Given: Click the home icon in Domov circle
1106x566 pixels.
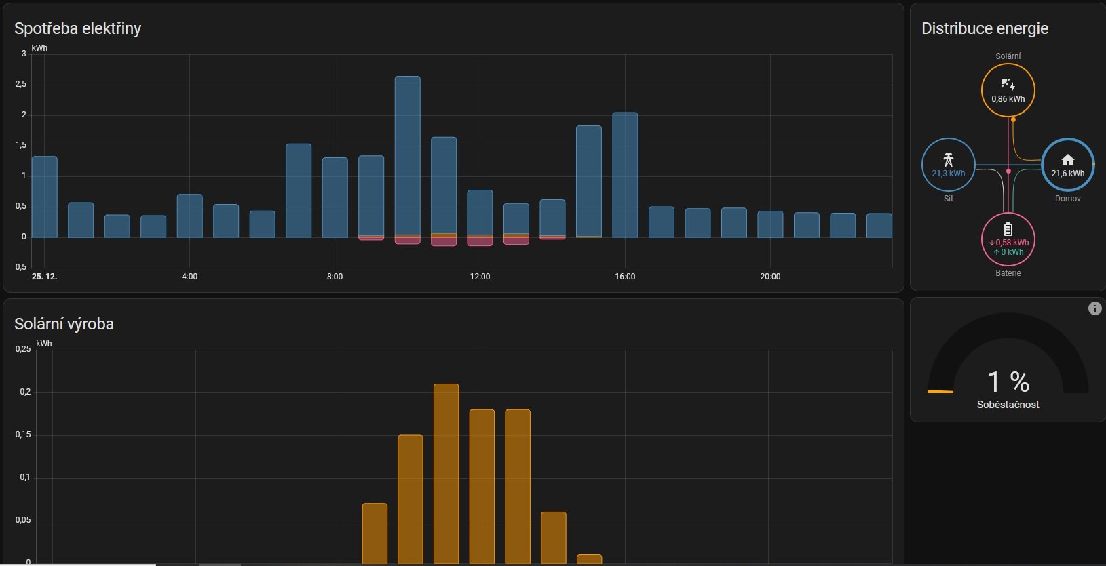Looking at the screenshot, I should (1067, 160).
